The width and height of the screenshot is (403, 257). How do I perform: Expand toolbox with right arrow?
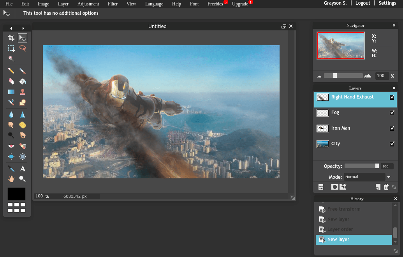[x=23, y=28]
